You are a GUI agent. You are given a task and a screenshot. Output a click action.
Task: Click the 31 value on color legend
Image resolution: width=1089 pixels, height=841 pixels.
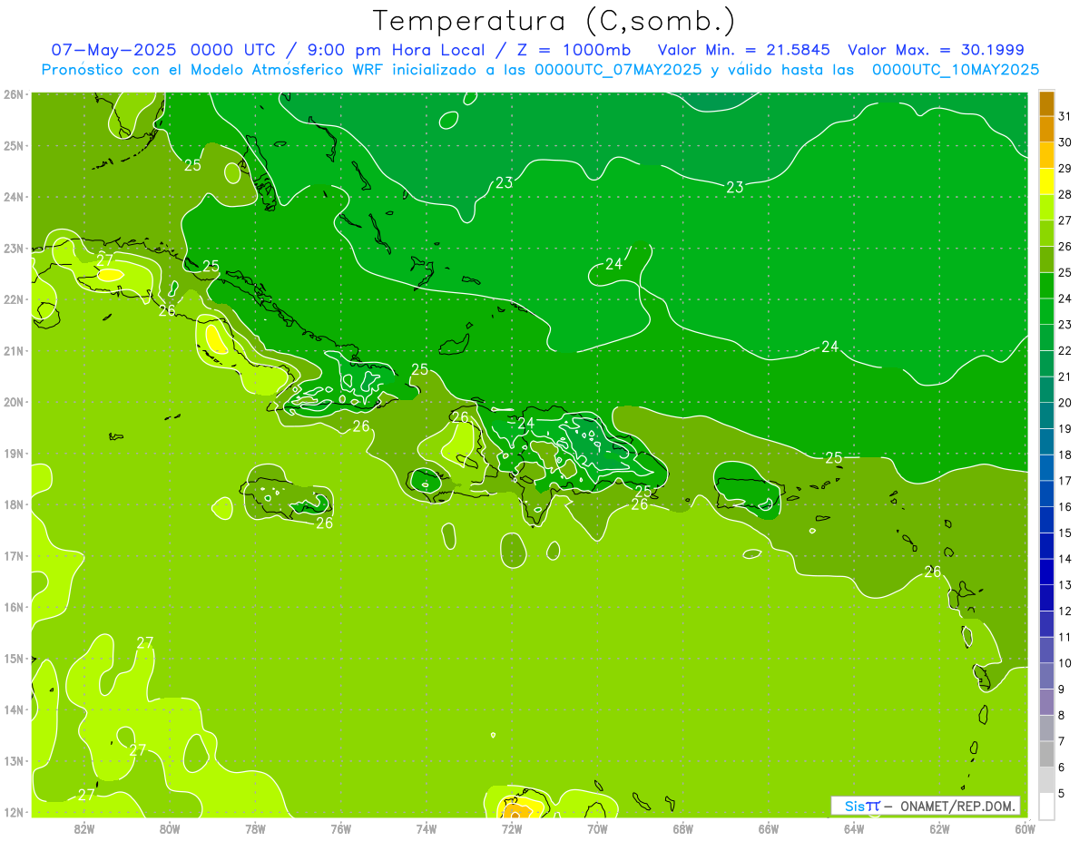coord(1064,116)
